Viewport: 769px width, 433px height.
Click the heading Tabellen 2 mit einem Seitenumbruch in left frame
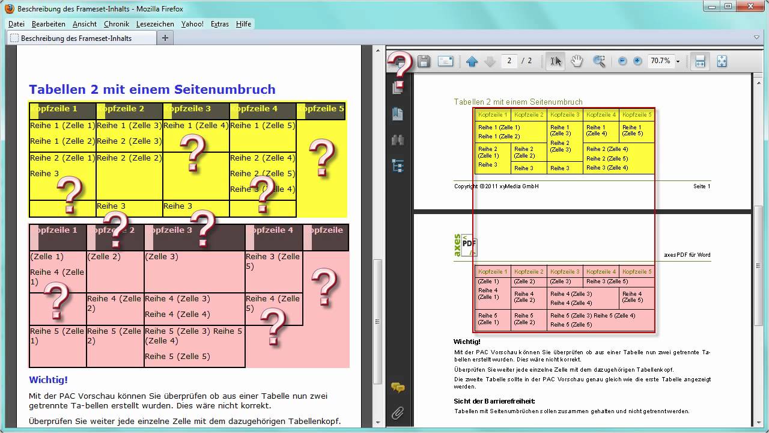point(152,90)
